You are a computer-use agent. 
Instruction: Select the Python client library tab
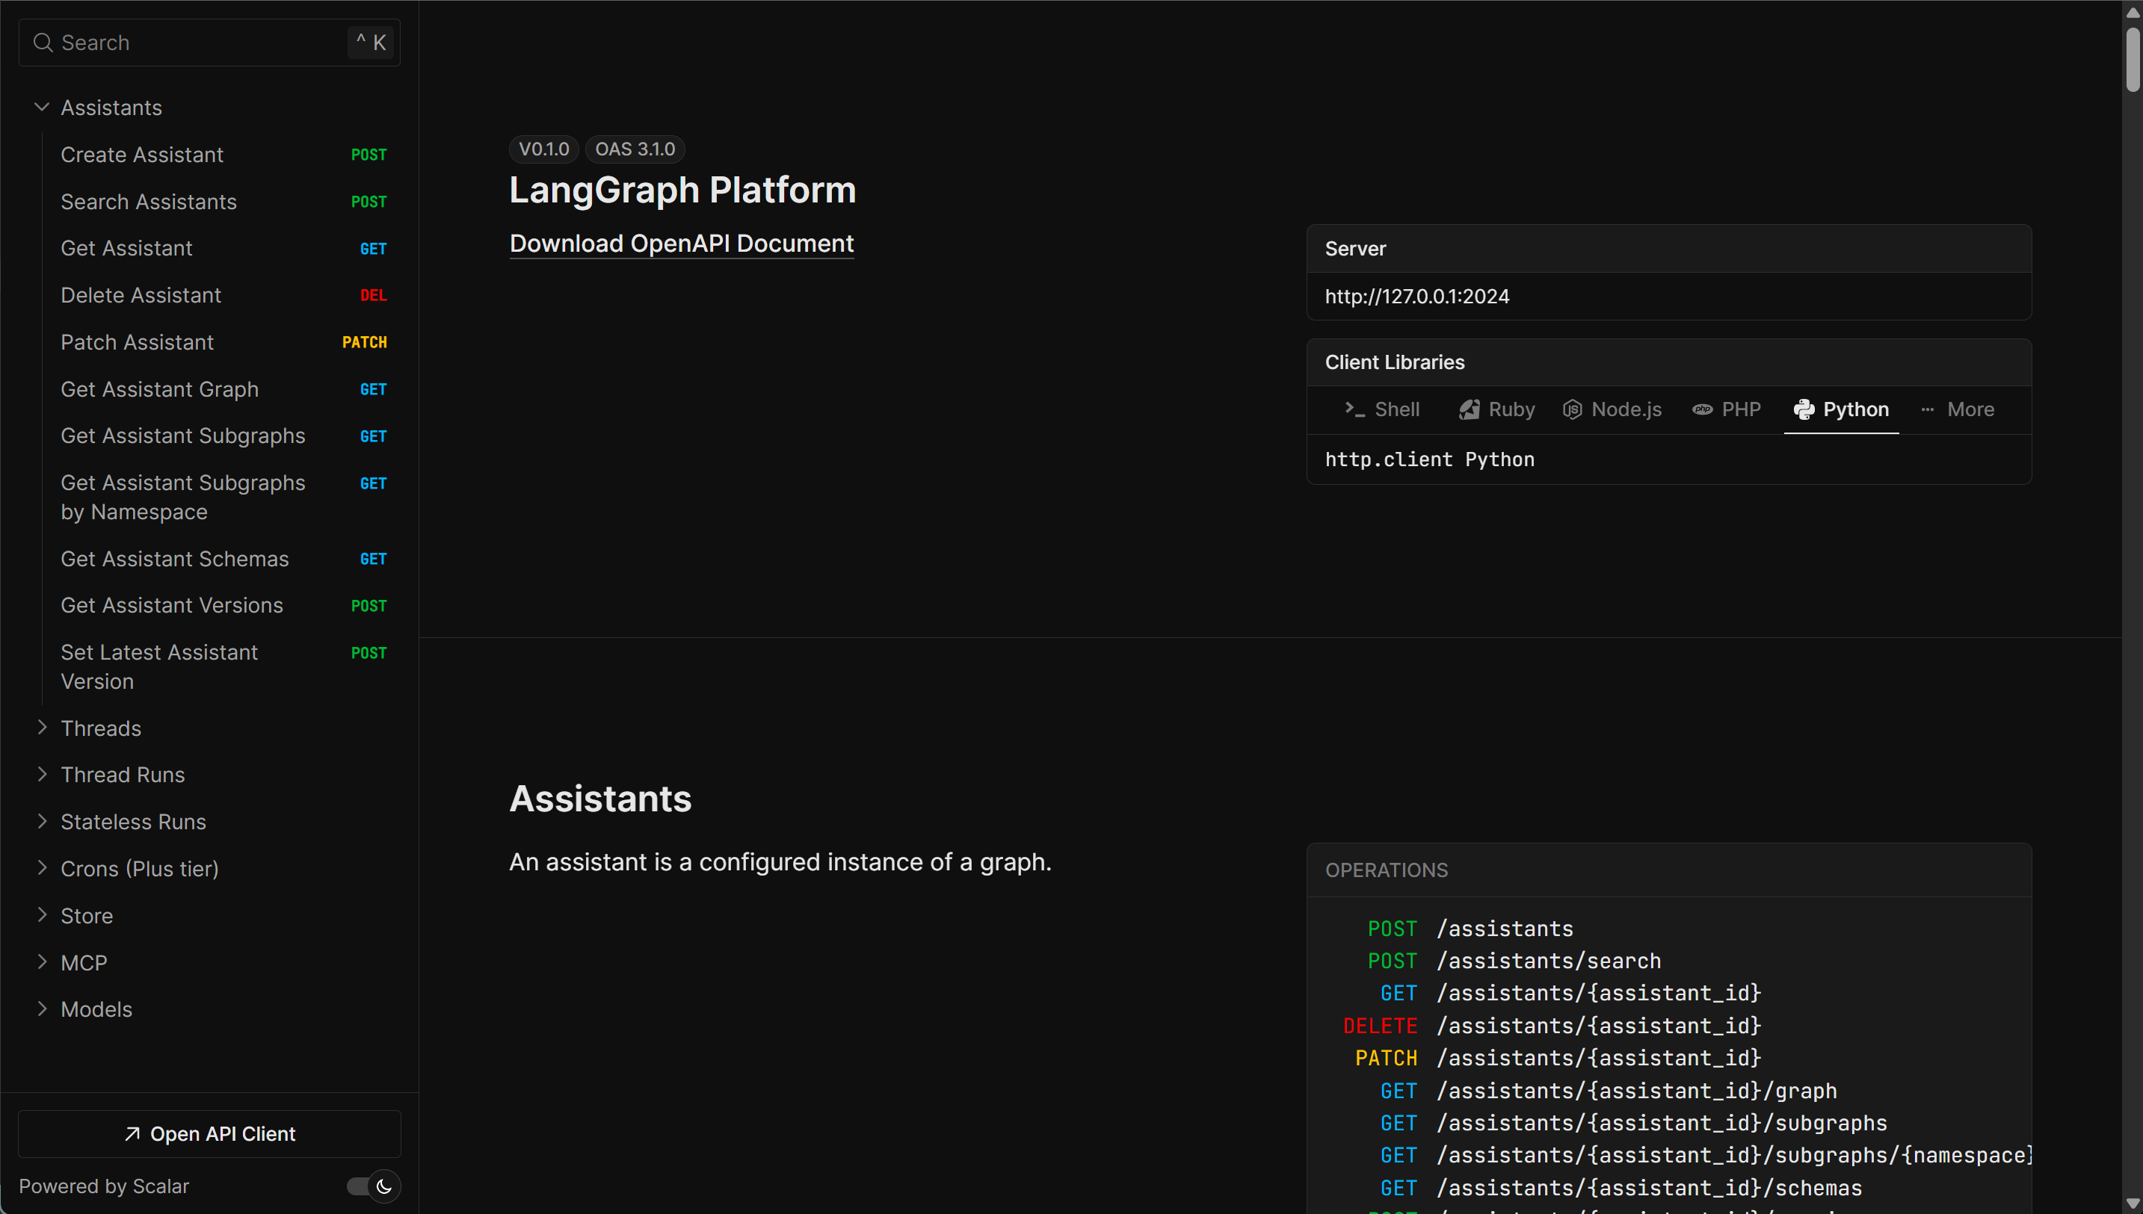point(1841,409)
